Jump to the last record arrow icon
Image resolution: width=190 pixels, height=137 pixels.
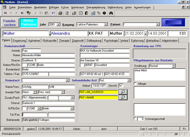tap(22, 13)
